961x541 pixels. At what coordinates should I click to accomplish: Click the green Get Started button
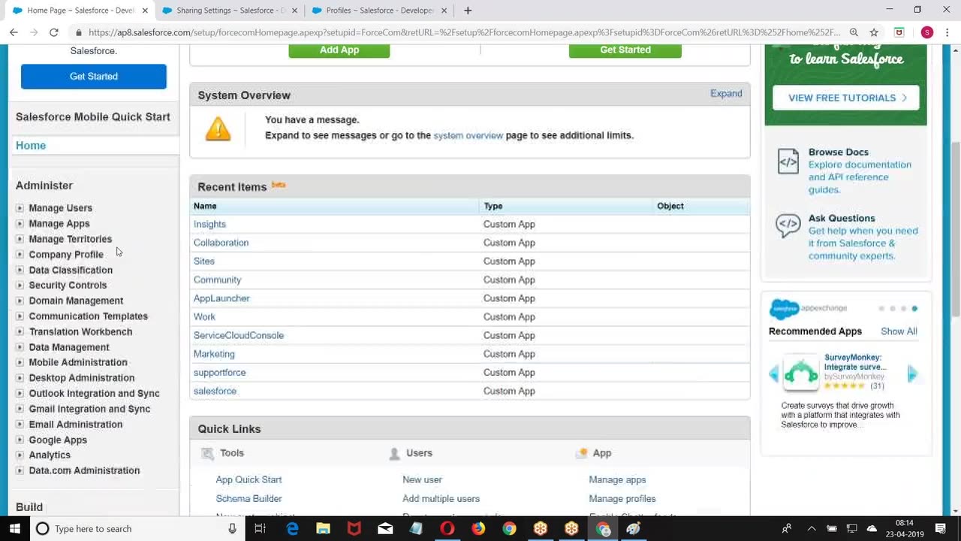pyautogui.click(x=625, y=50)
